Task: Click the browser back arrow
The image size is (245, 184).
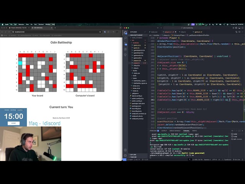Action: pyautogui.click(x=2, y=32)
